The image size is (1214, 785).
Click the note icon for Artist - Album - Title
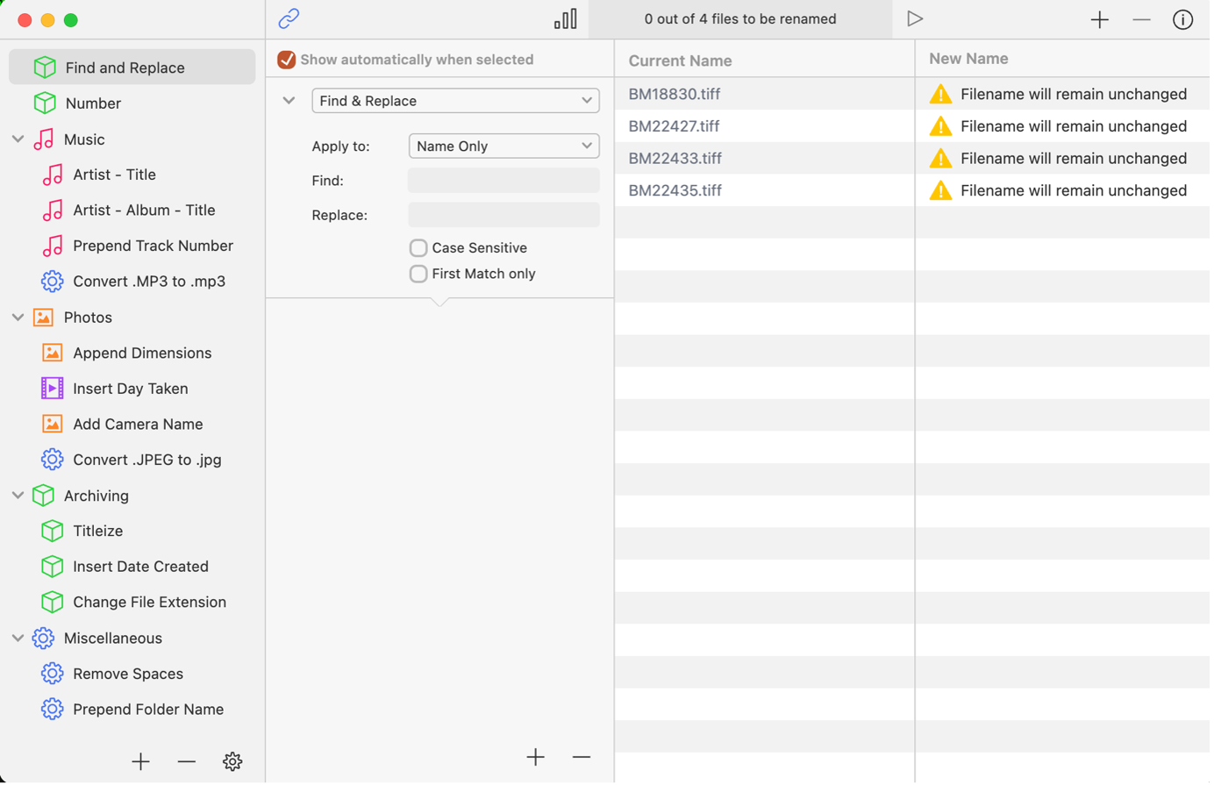click(x=53, y=210)
